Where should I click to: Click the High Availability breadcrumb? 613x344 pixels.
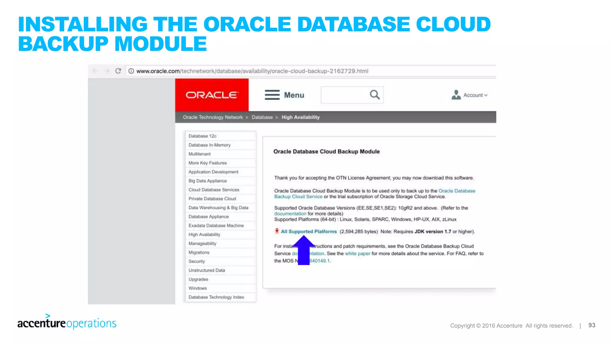pyautogui.click(x=301, y=117)
